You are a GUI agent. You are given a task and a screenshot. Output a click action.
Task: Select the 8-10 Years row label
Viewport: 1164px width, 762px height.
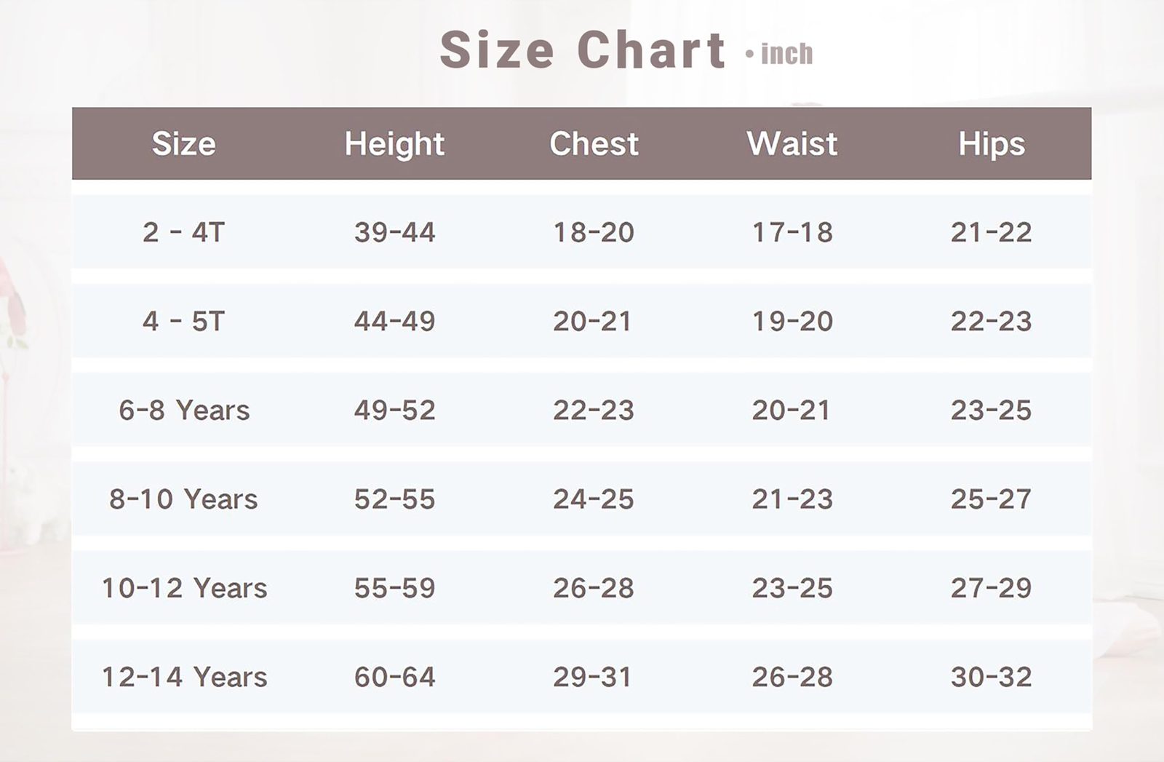(x=184, y=499)
